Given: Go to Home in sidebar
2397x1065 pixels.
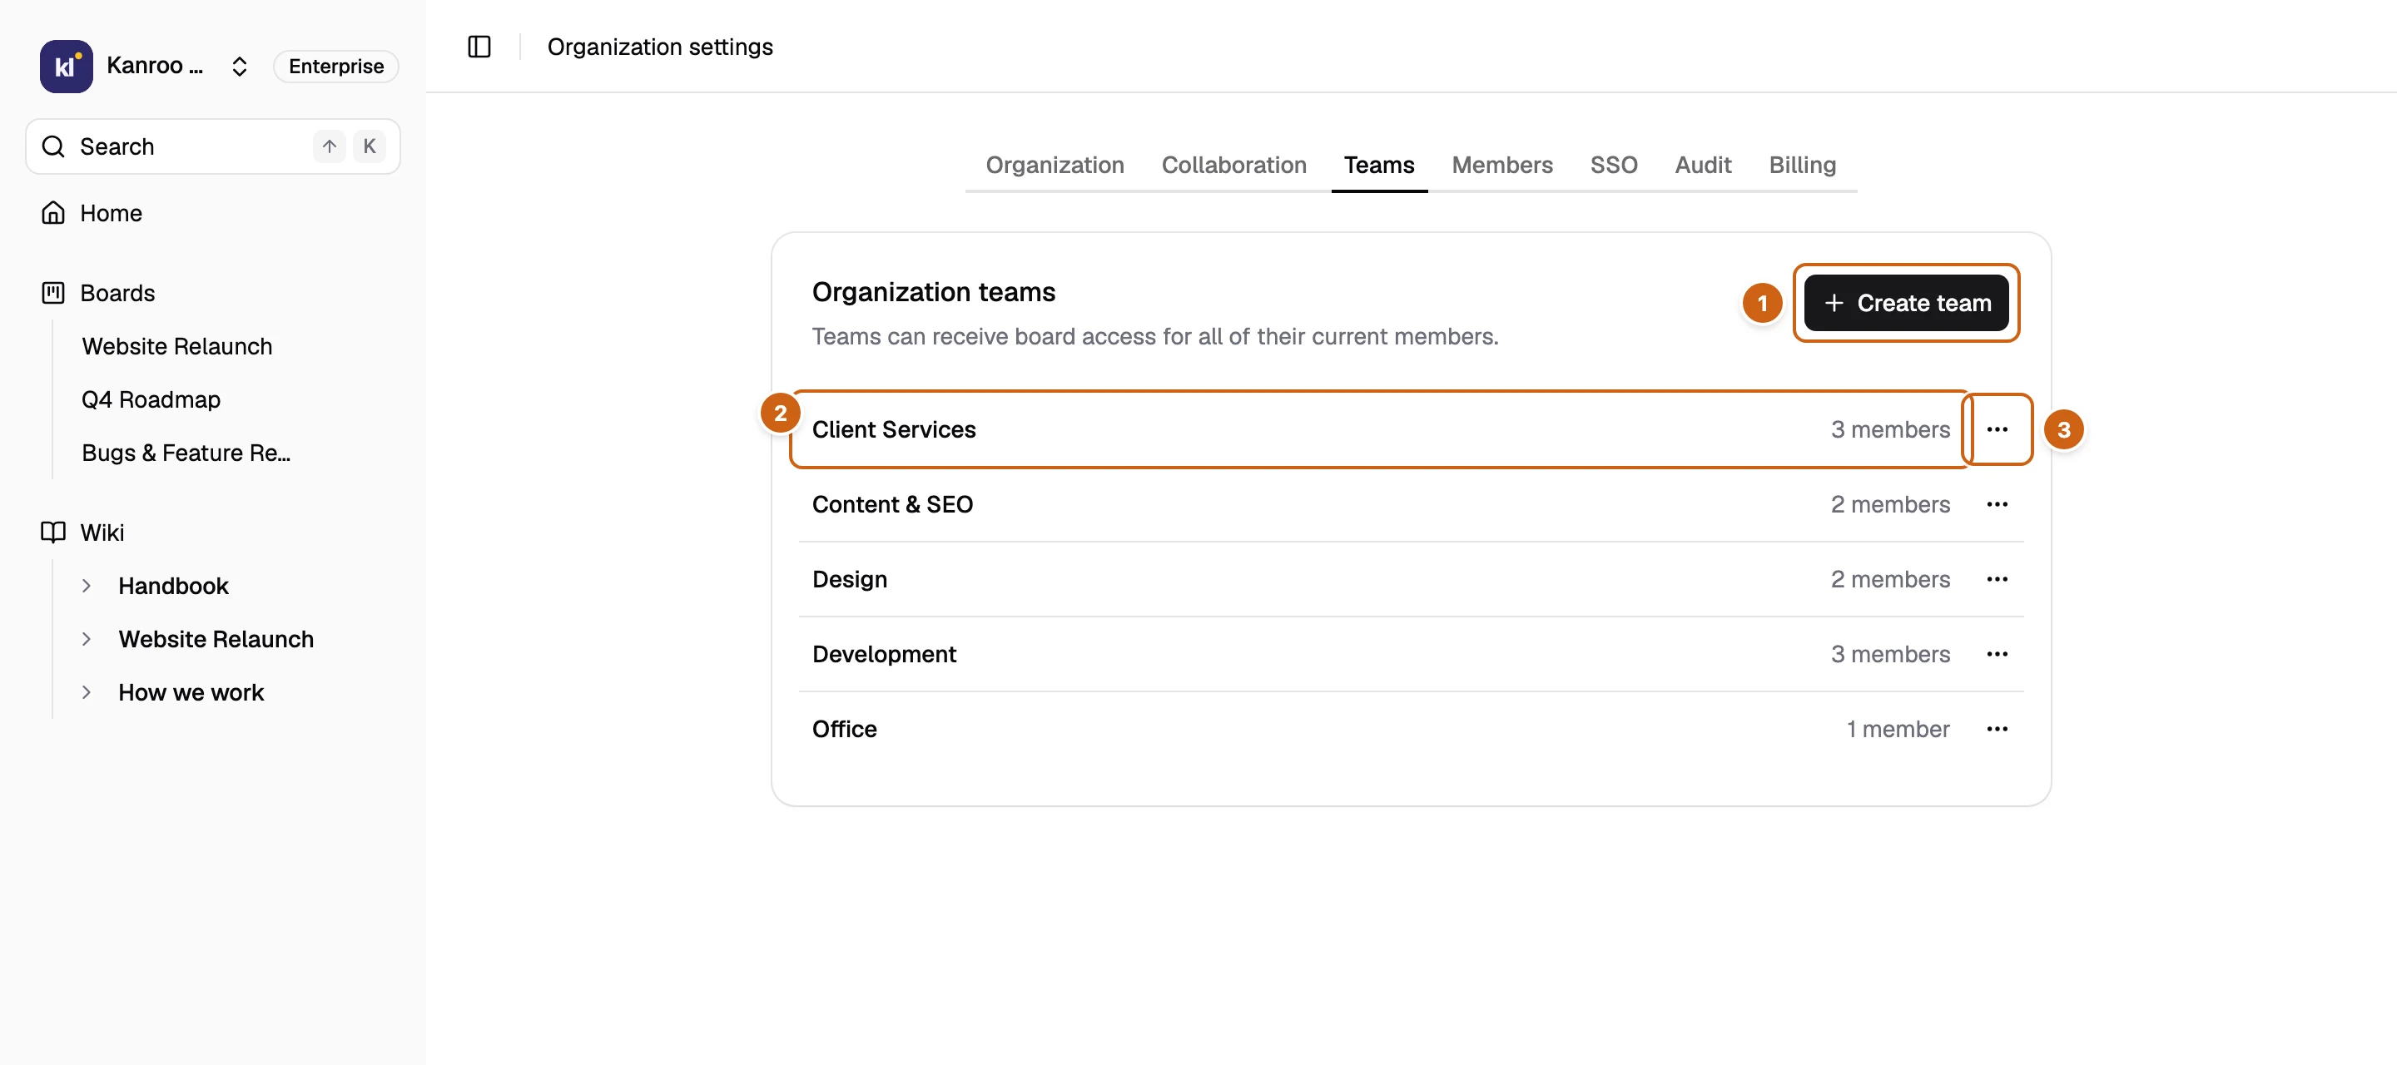Looking at the screenshot, I should pyautogui.click(x=111, y=213).
